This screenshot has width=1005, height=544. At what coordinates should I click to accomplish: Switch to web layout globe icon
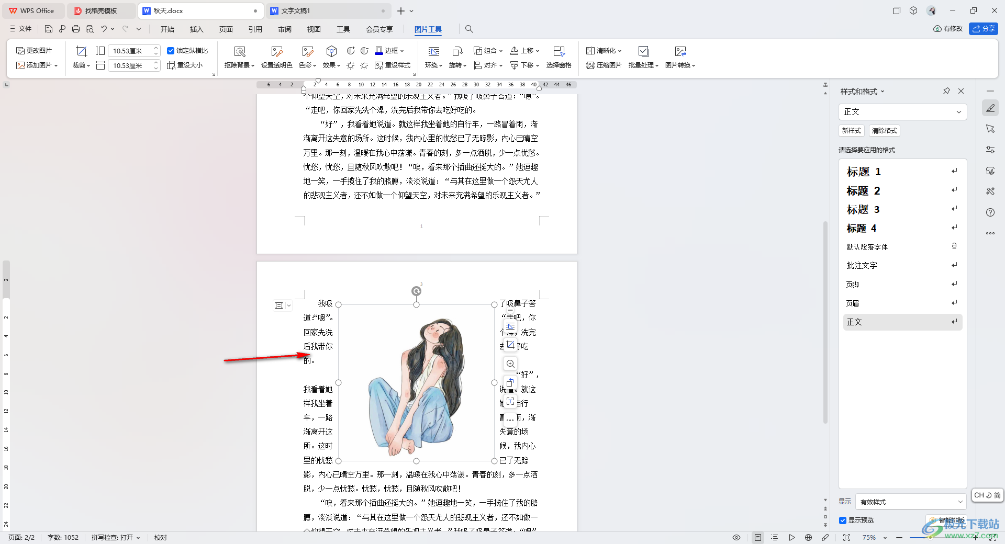pos(808,538)
